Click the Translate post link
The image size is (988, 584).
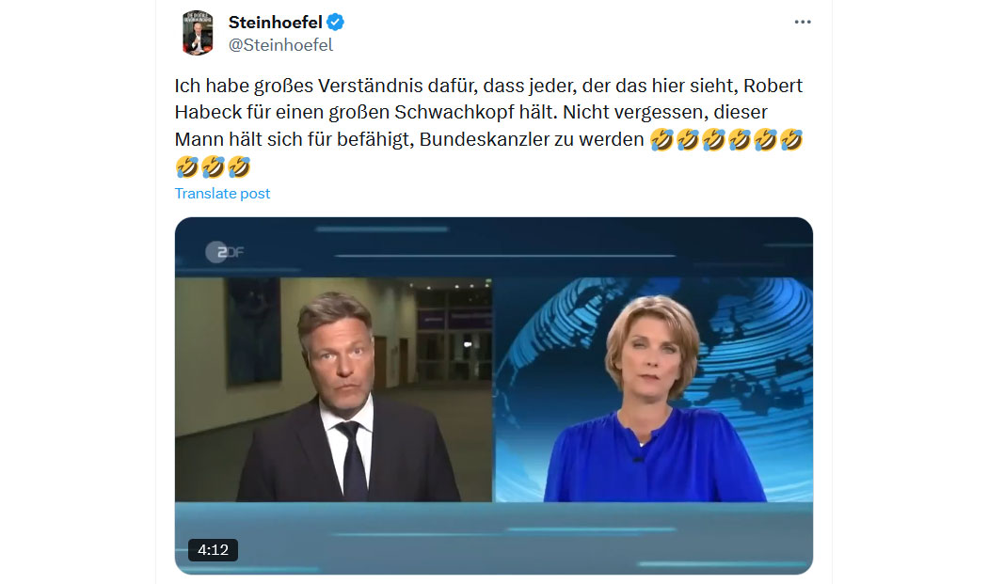(222, 194)
